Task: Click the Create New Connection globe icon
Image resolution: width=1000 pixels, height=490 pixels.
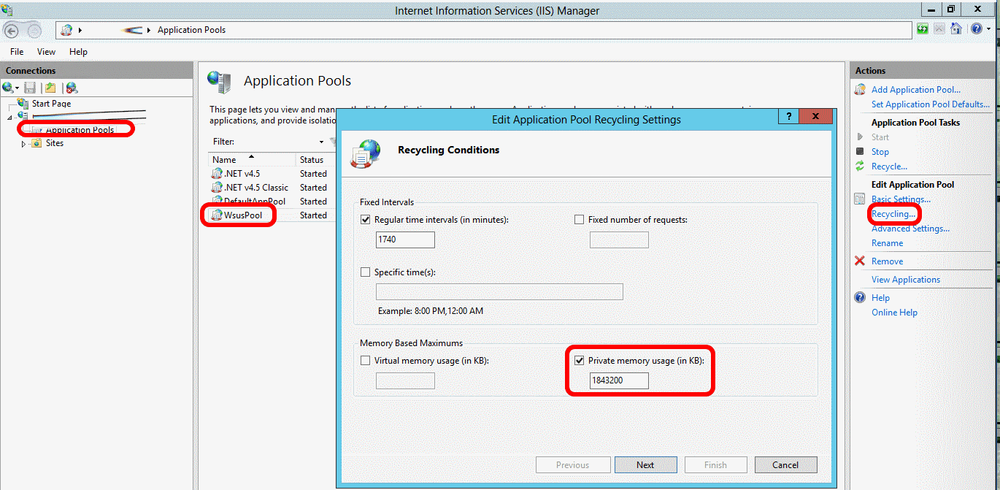Action: pyautogui.click(x=7, y=88)
